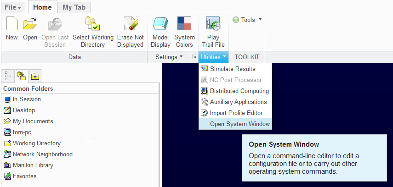Viewport: 393px width, 187px height.
Task: Switch to My Tab ribbon tab
Action: coord(74,7)
